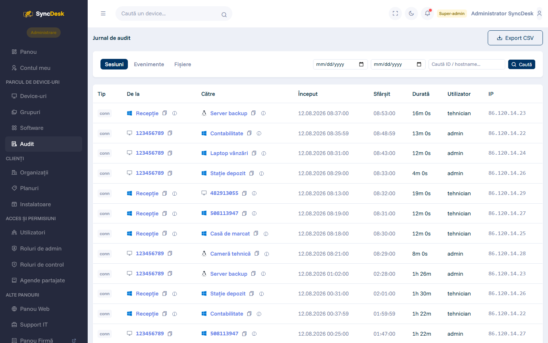Switch to the Evenimente tab
The width and height of the screenshot is (548, 343).
click(149, 64)
